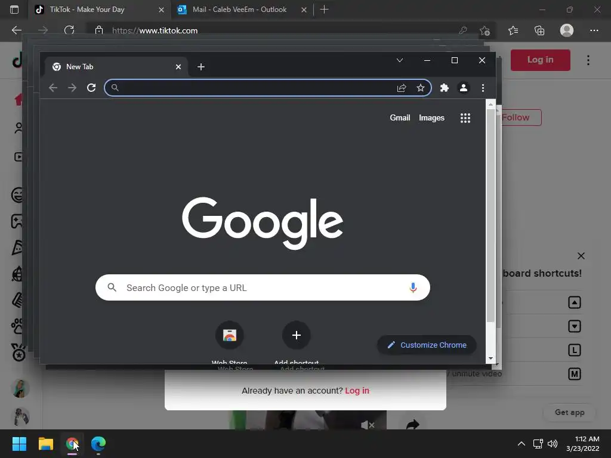Open the volume control in the system tray
611x458 pixels.
pyautogui.click(x=553, y=444)
